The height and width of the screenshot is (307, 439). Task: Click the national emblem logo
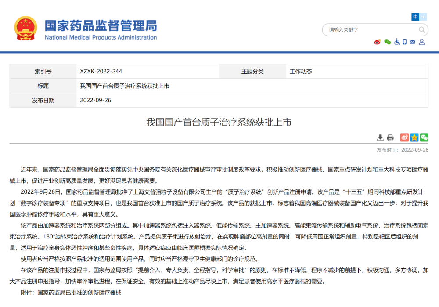coord(25,28)
